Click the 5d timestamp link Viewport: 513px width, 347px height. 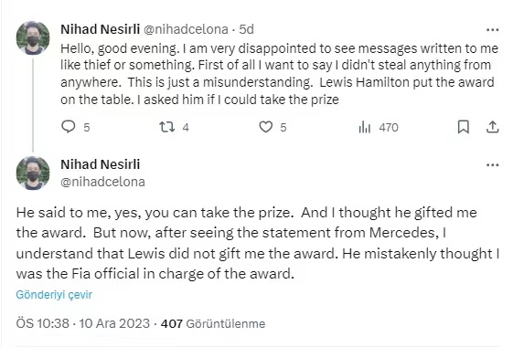pos(246,29)
